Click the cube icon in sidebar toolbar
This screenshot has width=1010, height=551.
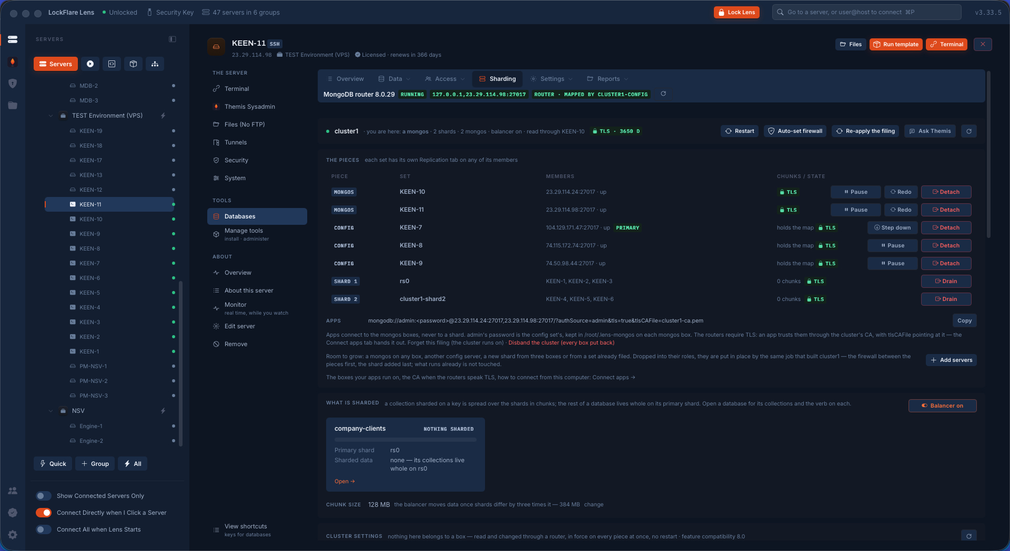pyautogui.click(x=133, y=64)
